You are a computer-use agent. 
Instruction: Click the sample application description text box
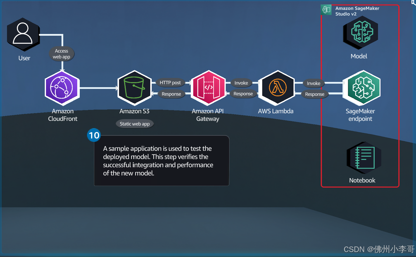[161, 161]
